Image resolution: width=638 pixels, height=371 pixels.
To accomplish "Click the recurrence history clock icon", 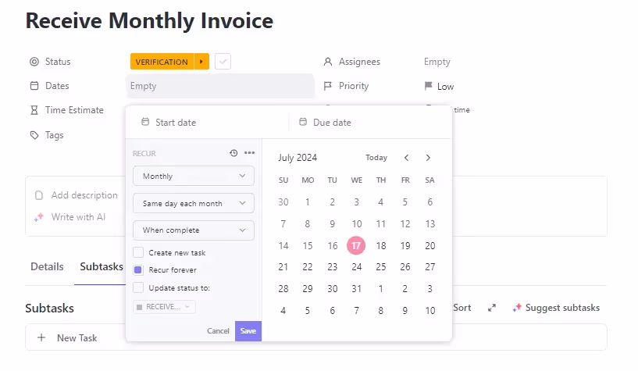I will pos(233,153).
